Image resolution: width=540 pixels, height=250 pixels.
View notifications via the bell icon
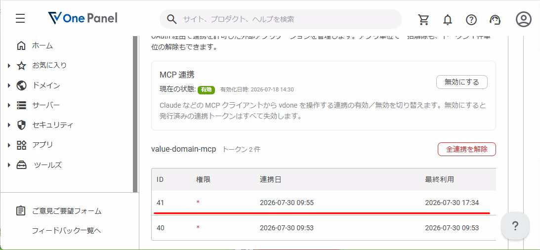coord(447,20)
